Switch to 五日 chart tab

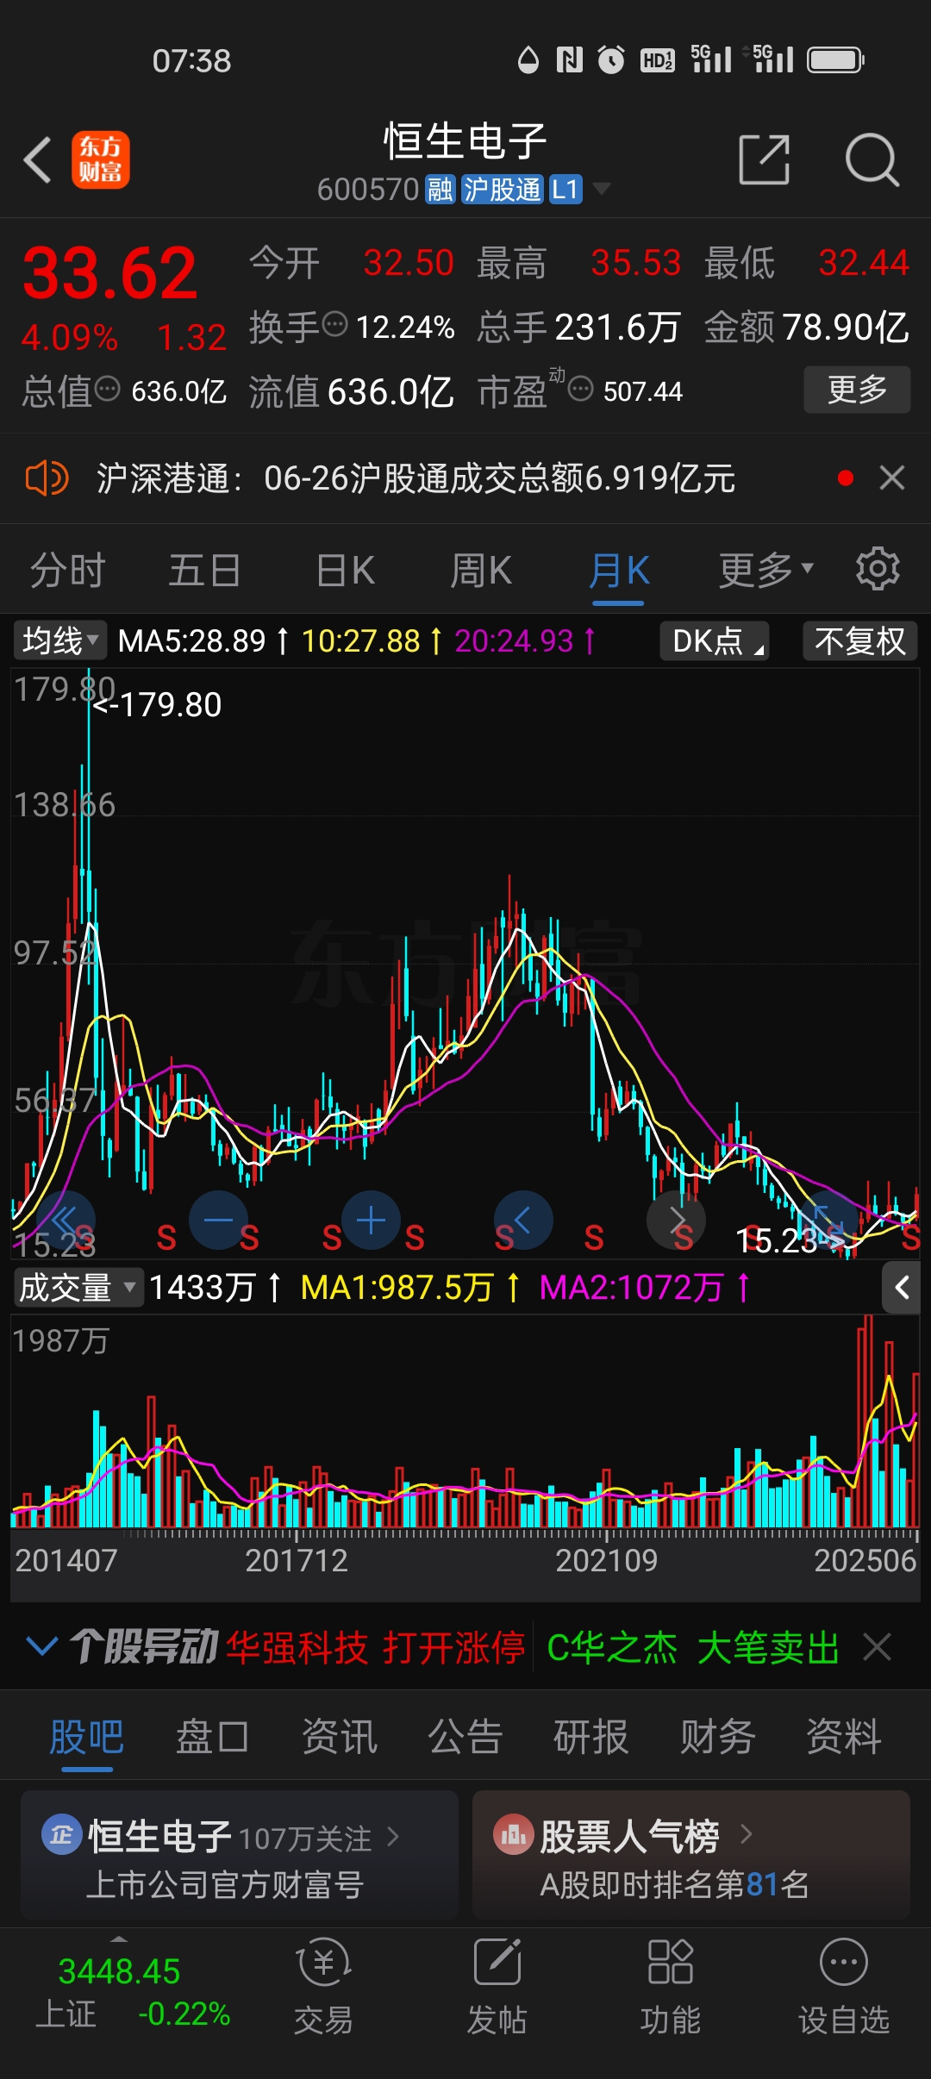[204, 570]
